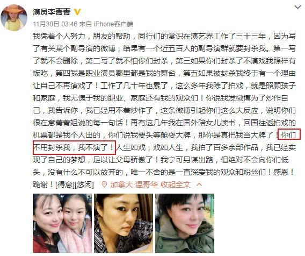Open the username 演员李菁菁
The width and height of the screenshot is (305, 256).
(52, 12)
